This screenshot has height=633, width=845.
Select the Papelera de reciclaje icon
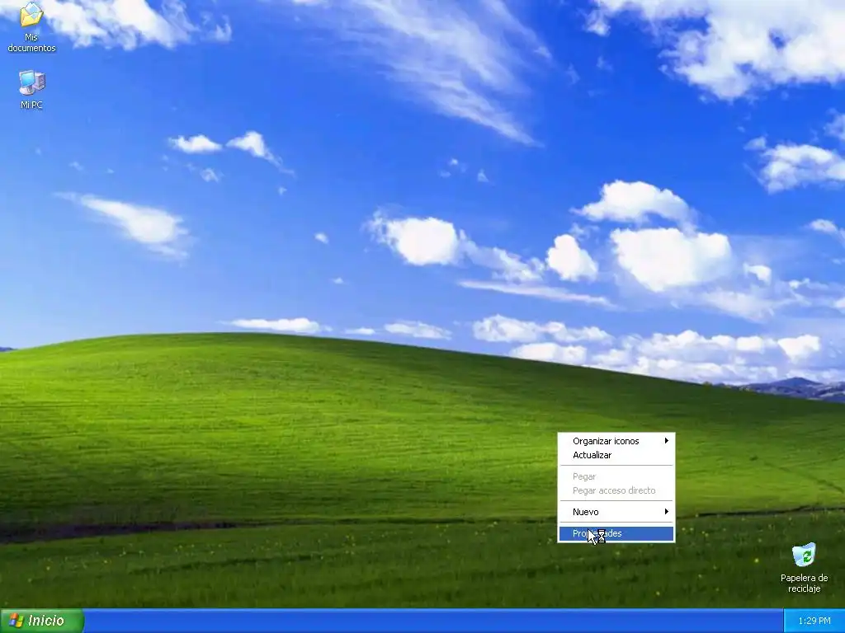(804, 568)
